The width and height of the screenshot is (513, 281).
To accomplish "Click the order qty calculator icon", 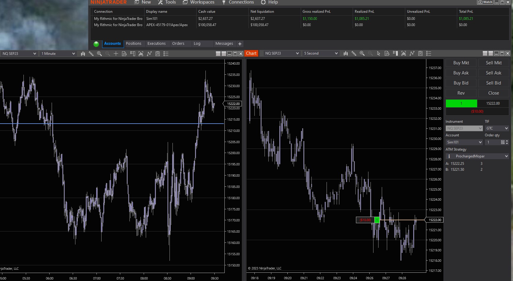I will pos(503,142).
